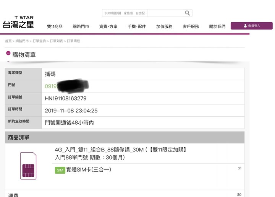
Task: Click the 實體SIM卡(三合一) item text
Action: 89,170
